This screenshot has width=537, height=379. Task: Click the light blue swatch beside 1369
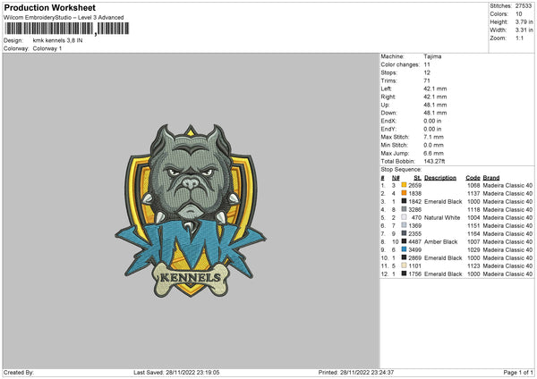[404, 225]
